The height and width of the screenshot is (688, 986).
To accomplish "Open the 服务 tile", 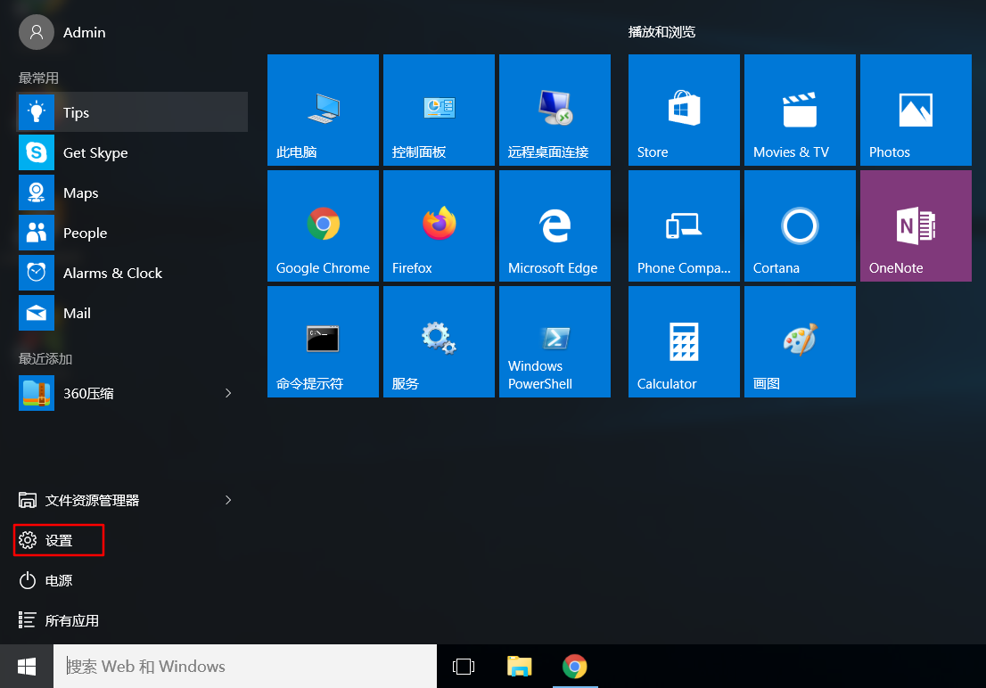I will point(439,341).
